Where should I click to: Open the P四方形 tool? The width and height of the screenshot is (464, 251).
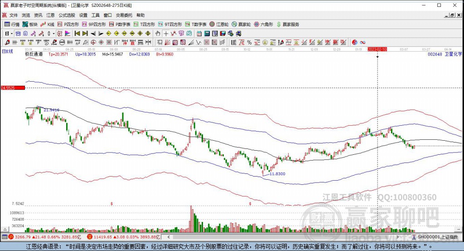68,24
